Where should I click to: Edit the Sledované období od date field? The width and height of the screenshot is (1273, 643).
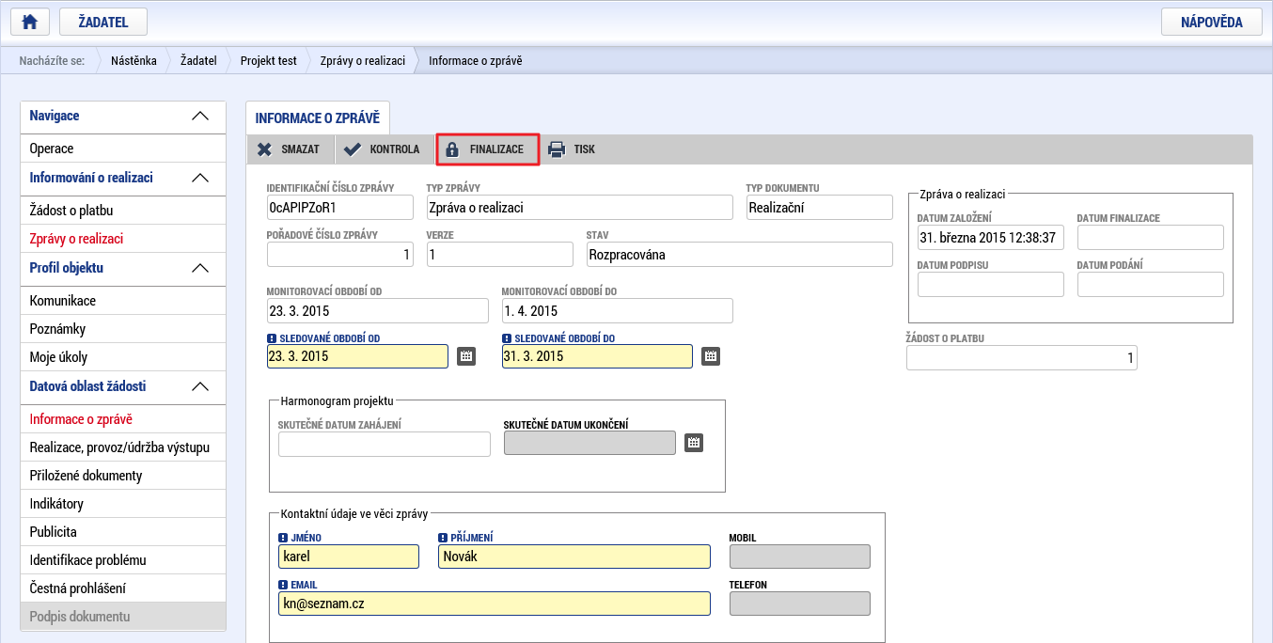(x=357, y=356)
